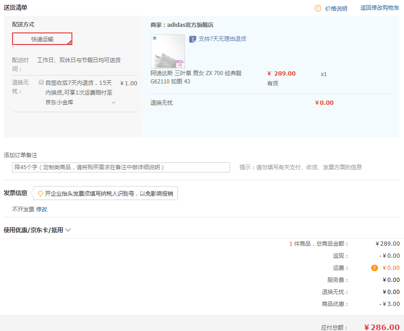This screenshot has width=404, height=331.
Task: Click the 商品优惠 discount amount -¥3.00
Action: 389,304
